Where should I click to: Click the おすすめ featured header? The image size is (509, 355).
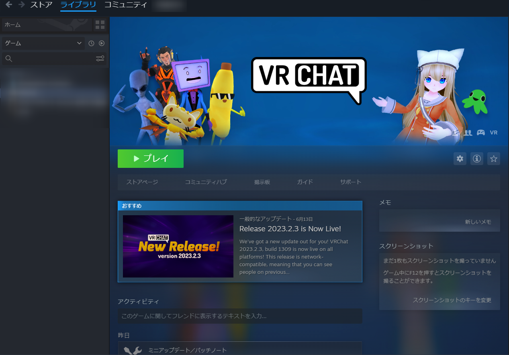pos(240,206)
